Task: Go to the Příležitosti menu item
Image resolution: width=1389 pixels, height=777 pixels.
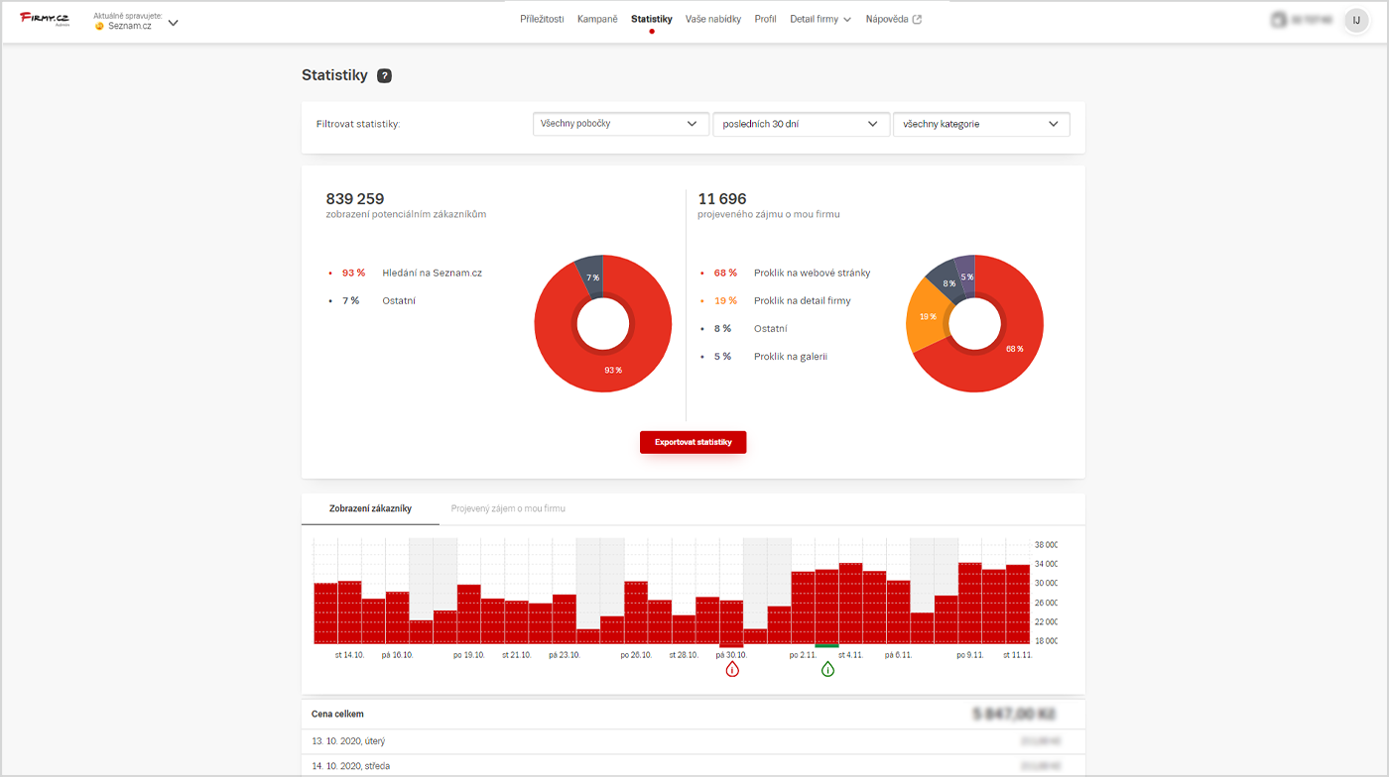Action: pos(542,19)
